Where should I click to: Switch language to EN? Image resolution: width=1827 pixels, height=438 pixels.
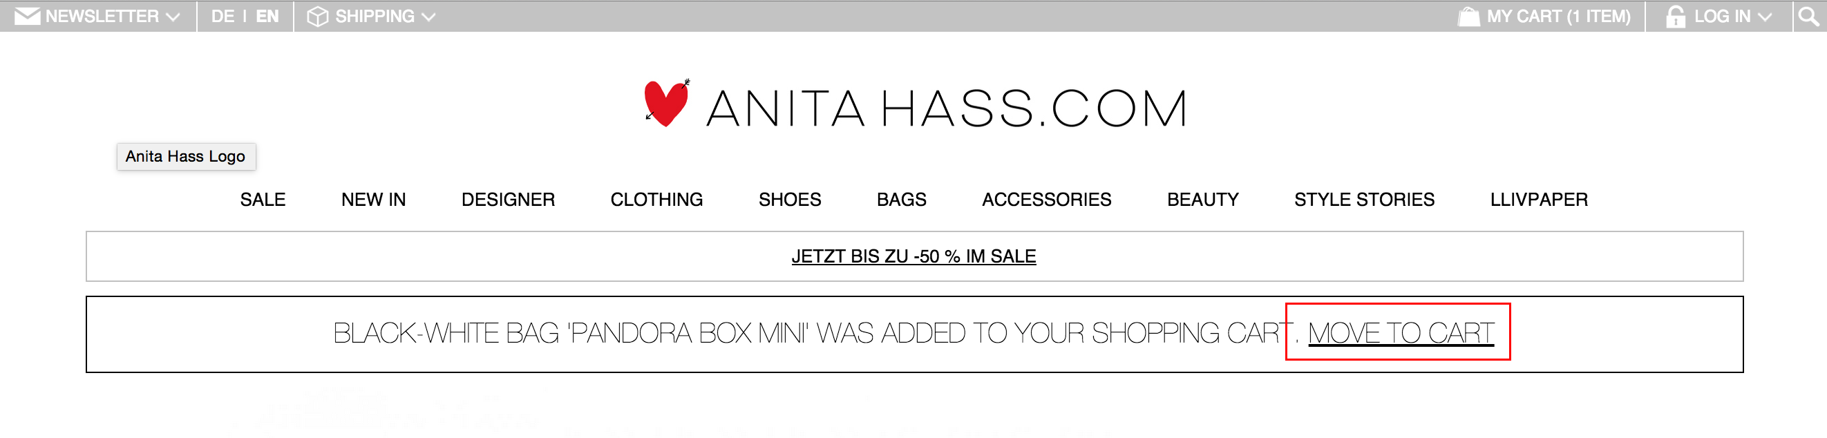point(267,17)
